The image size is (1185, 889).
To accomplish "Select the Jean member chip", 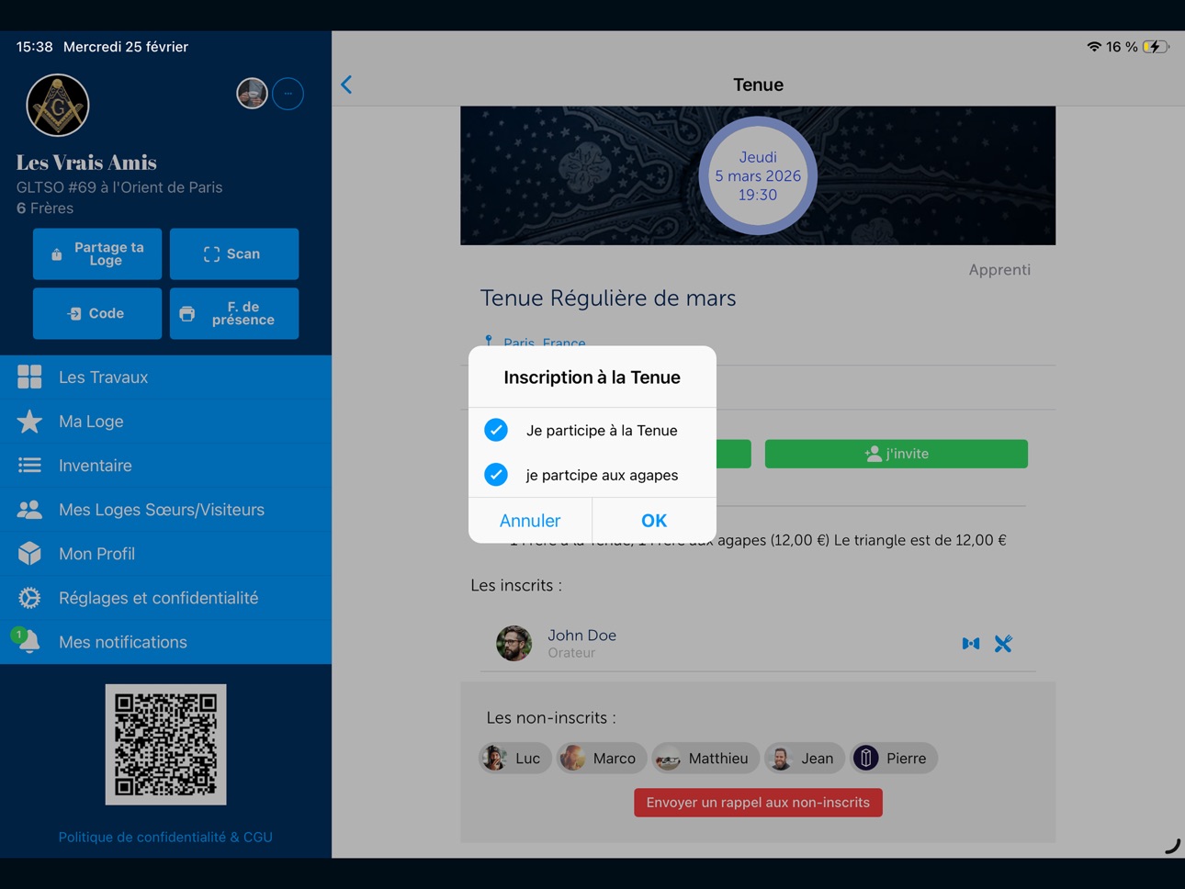I will 804,758.
